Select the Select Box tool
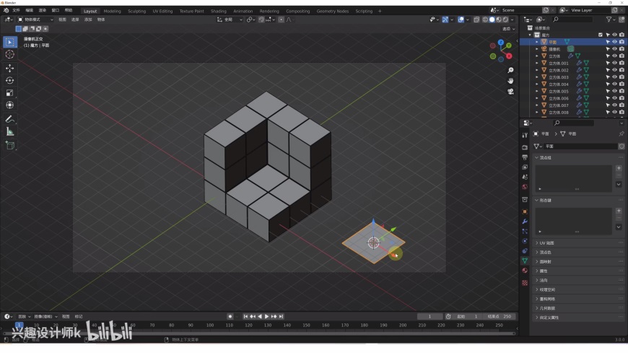Screen dimensions: 628x353 point(10,42)
